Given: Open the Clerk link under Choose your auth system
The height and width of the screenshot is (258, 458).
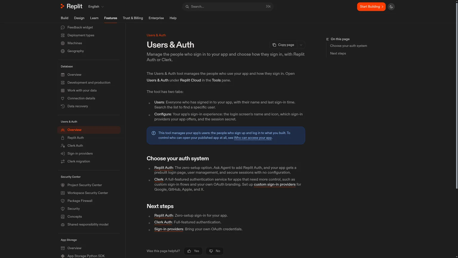Looking at the screenshot, I should [159, 179].
